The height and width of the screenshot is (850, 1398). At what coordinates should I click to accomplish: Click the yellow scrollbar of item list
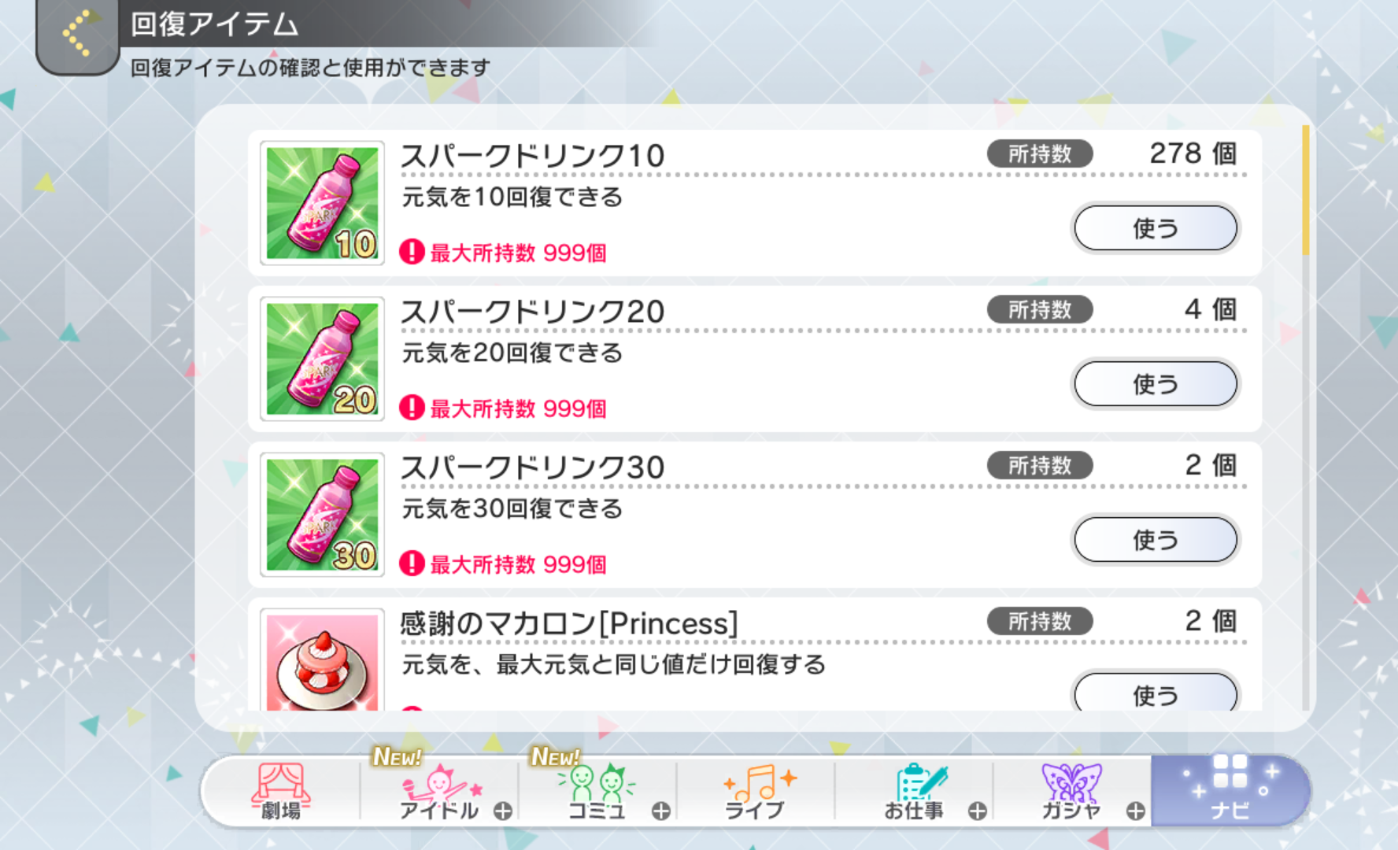1306,190
